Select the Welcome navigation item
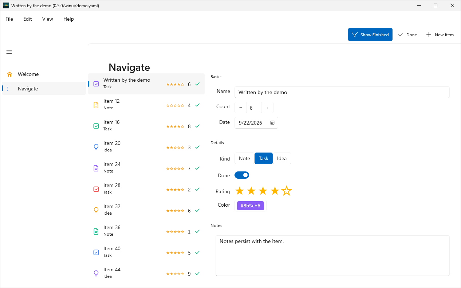The image size is (461, 288). point(44,74)
